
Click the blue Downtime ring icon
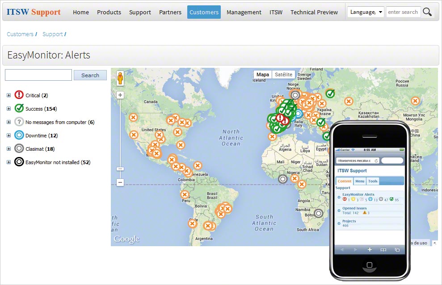coord(19,135)
